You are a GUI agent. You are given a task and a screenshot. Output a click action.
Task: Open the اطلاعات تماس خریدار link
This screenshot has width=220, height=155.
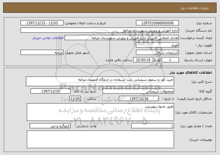click(48, 38)
